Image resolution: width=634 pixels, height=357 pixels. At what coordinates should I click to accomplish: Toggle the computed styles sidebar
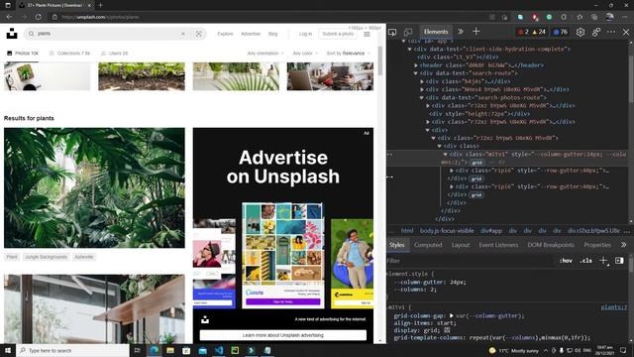[x=619, y=261]
